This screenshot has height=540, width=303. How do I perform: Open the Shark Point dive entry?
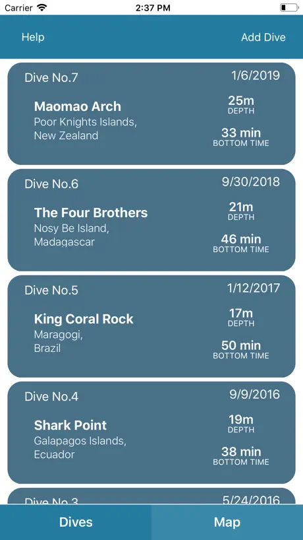point(151,432)
